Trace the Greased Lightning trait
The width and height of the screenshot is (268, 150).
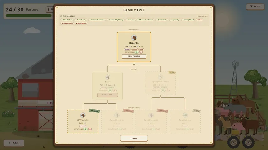116,20
